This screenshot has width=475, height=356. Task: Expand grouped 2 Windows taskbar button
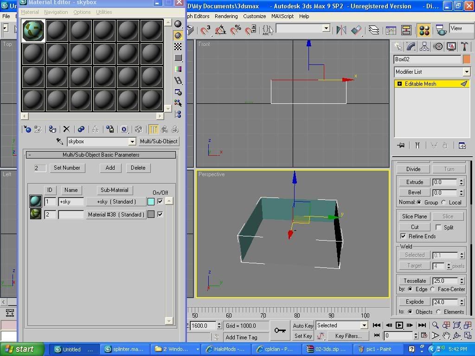point(198,349)
